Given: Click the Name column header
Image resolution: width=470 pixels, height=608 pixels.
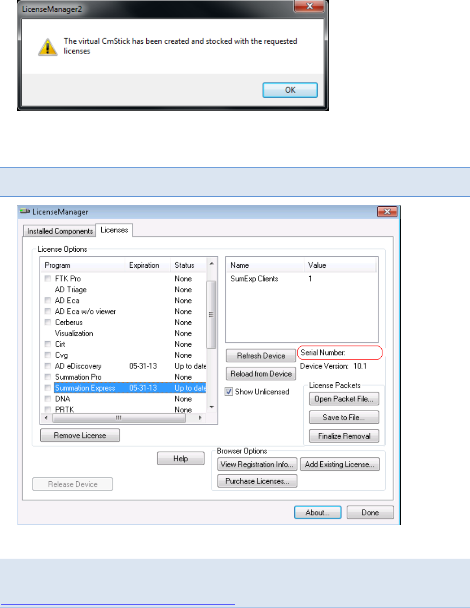Looking at the screenshot, I should point(264,265).
